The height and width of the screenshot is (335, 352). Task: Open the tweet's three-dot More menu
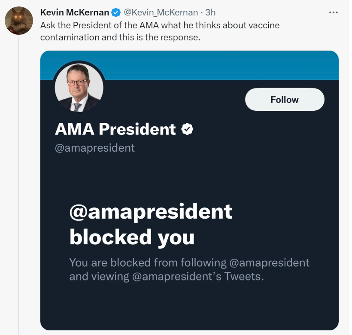click(333, 12)
